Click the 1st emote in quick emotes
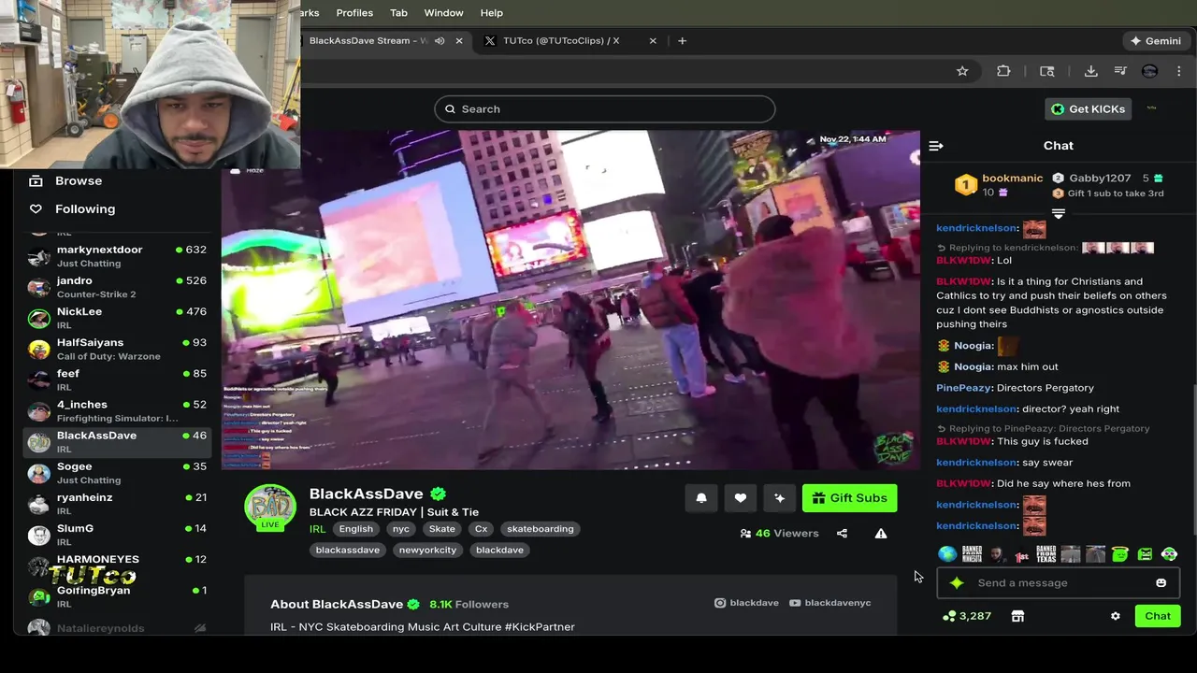Image resolution: width=1197 pixels, height=673 pixels. point(1022,555)
